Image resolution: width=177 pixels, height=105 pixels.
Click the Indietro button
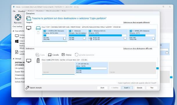(115, 88)
